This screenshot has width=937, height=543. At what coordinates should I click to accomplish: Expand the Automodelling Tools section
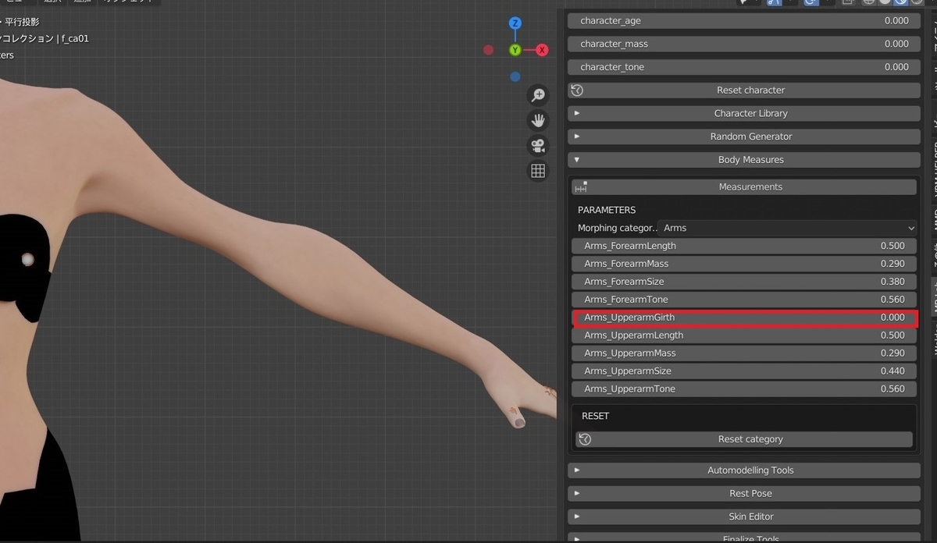point(744,470)
